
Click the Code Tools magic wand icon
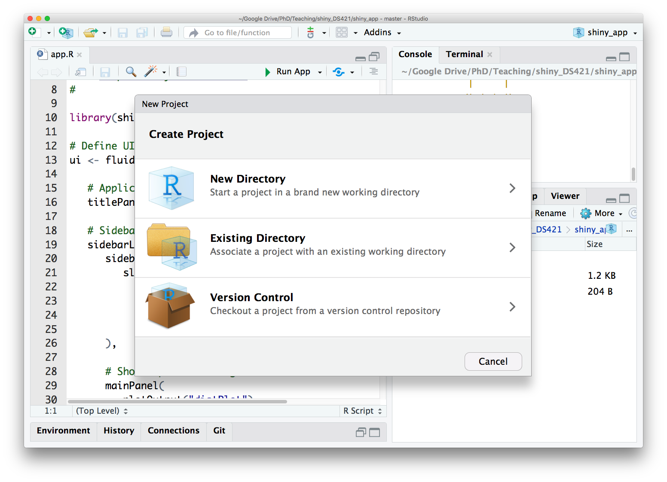tap(150, 71)
